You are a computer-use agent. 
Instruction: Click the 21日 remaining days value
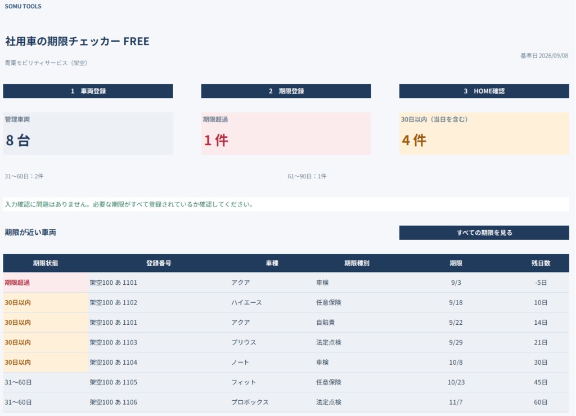541,342
